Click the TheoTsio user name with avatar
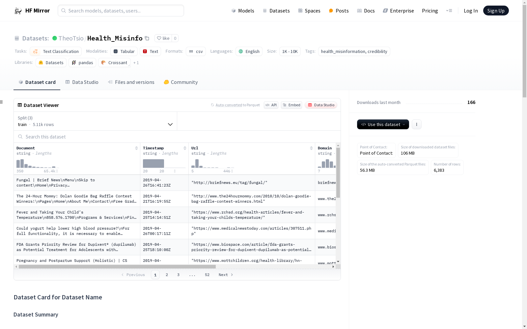527x329 pixels. [68, 38]
